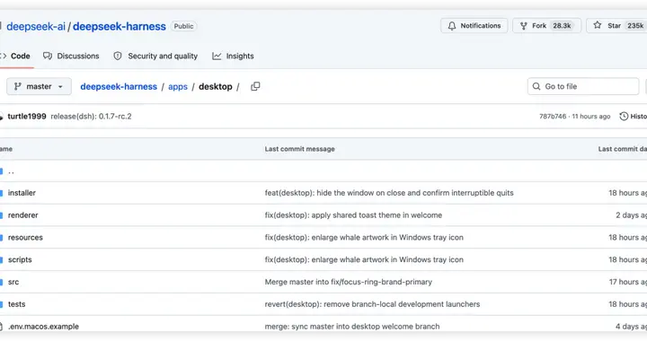647x341 pixels.
Task: Open the master branch dropdown
Action: pos(39,86)
